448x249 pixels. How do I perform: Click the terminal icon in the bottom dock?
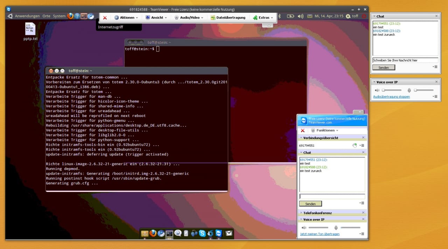tap(169, 233)
